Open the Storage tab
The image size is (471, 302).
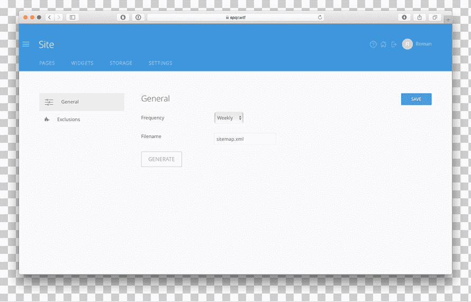tap(121, 63)
